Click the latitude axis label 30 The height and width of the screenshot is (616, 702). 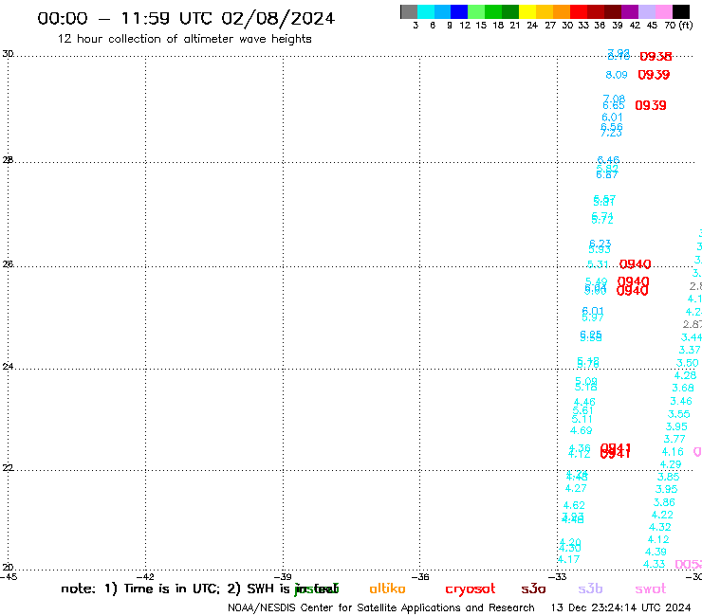click(x=8, y=54)
